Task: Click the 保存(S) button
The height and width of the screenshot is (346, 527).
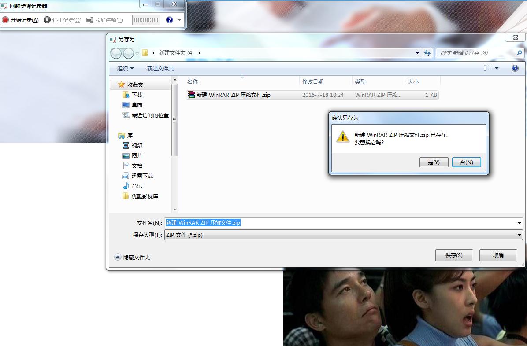Action: point(454,255)
